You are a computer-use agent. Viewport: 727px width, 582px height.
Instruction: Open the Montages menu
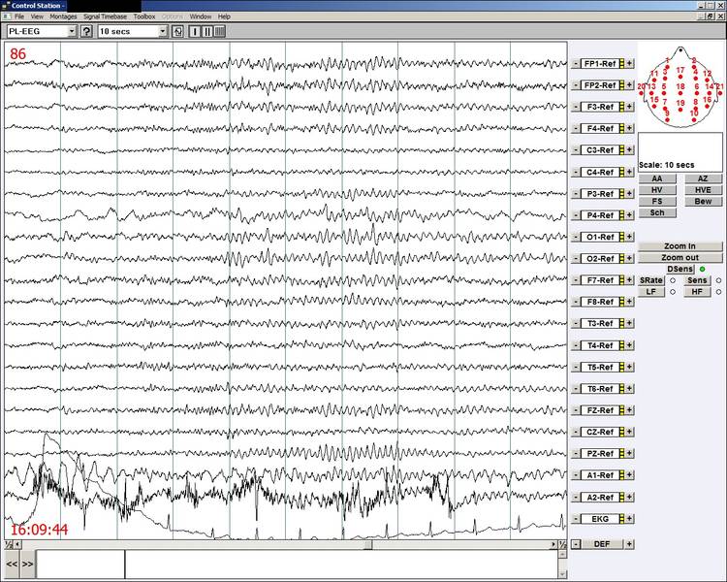tap(63, 16)
